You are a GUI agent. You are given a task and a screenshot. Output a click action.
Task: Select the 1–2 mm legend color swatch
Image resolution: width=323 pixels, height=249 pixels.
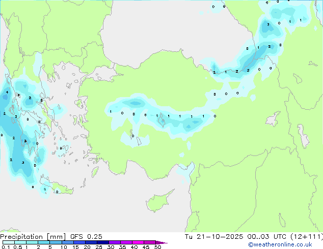click(x=32, y=242)
